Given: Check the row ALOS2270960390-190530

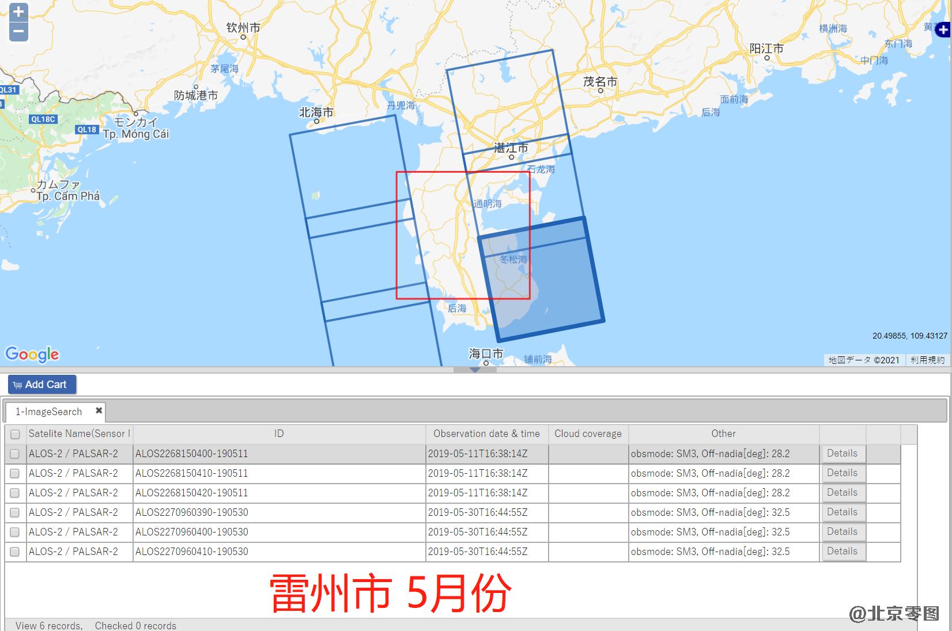Looking at the screenshot, I should tap(15, 512).
